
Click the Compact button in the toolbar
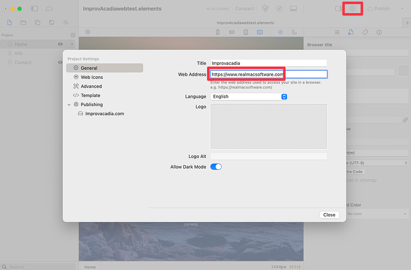pos(244,9)
